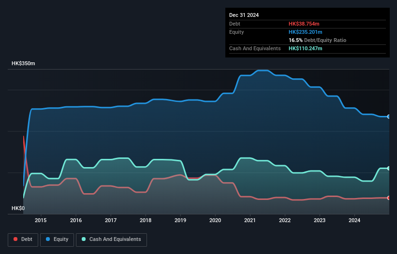Click the 2019 x-axis label
Screen dimensions: 397x254
(x=180, y=220)
